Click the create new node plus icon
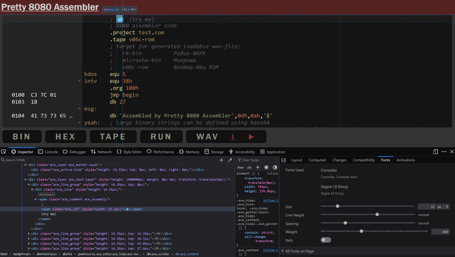Image resolution: width=455 pixels, height=257 pixels. [221, 160]
